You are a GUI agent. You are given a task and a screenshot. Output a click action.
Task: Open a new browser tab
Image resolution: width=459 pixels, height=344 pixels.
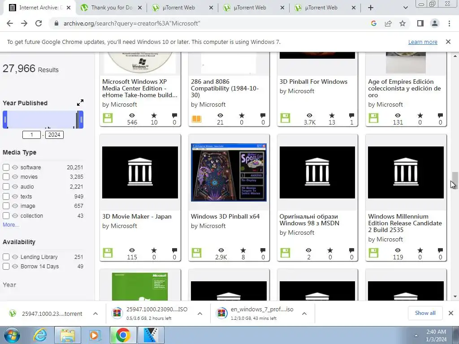click(x=371, y=8)
